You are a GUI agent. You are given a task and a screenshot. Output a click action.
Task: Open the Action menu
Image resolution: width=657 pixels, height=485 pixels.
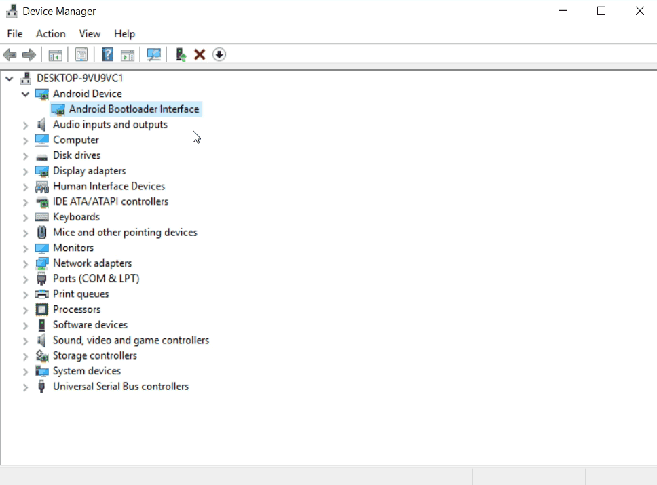[51, 33]
